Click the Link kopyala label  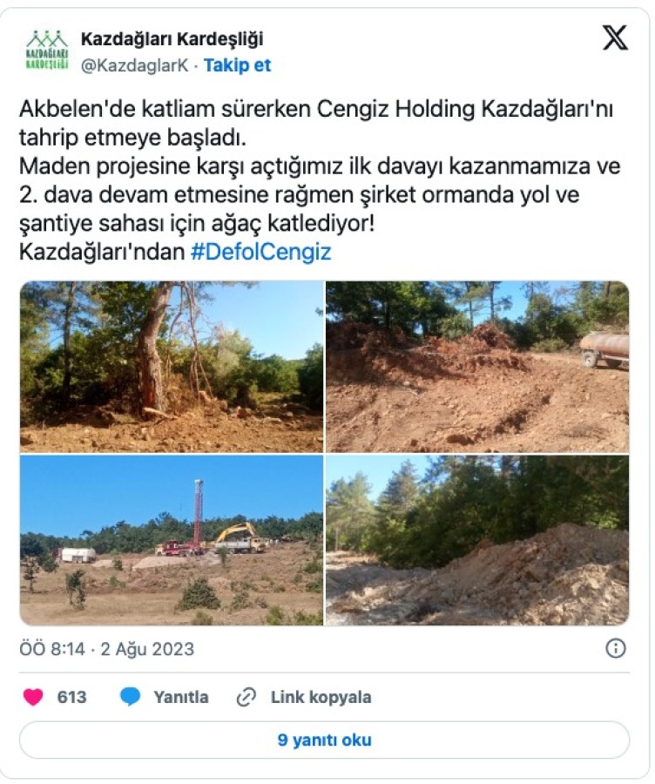click(x=321, y=697)
